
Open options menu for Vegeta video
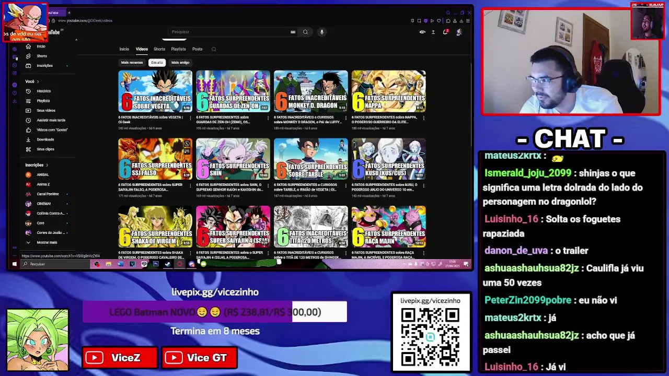coord(190,118)
